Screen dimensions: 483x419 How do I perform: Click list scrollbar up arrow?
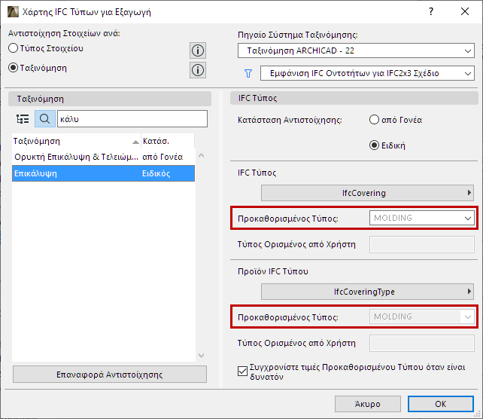tap(201, 155)
